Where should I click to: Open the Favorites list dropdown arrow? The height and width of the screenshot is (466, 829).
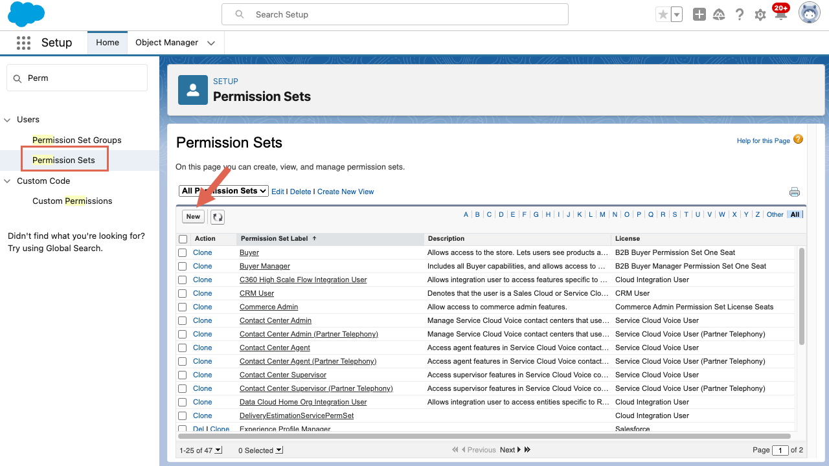click(677, 14)
